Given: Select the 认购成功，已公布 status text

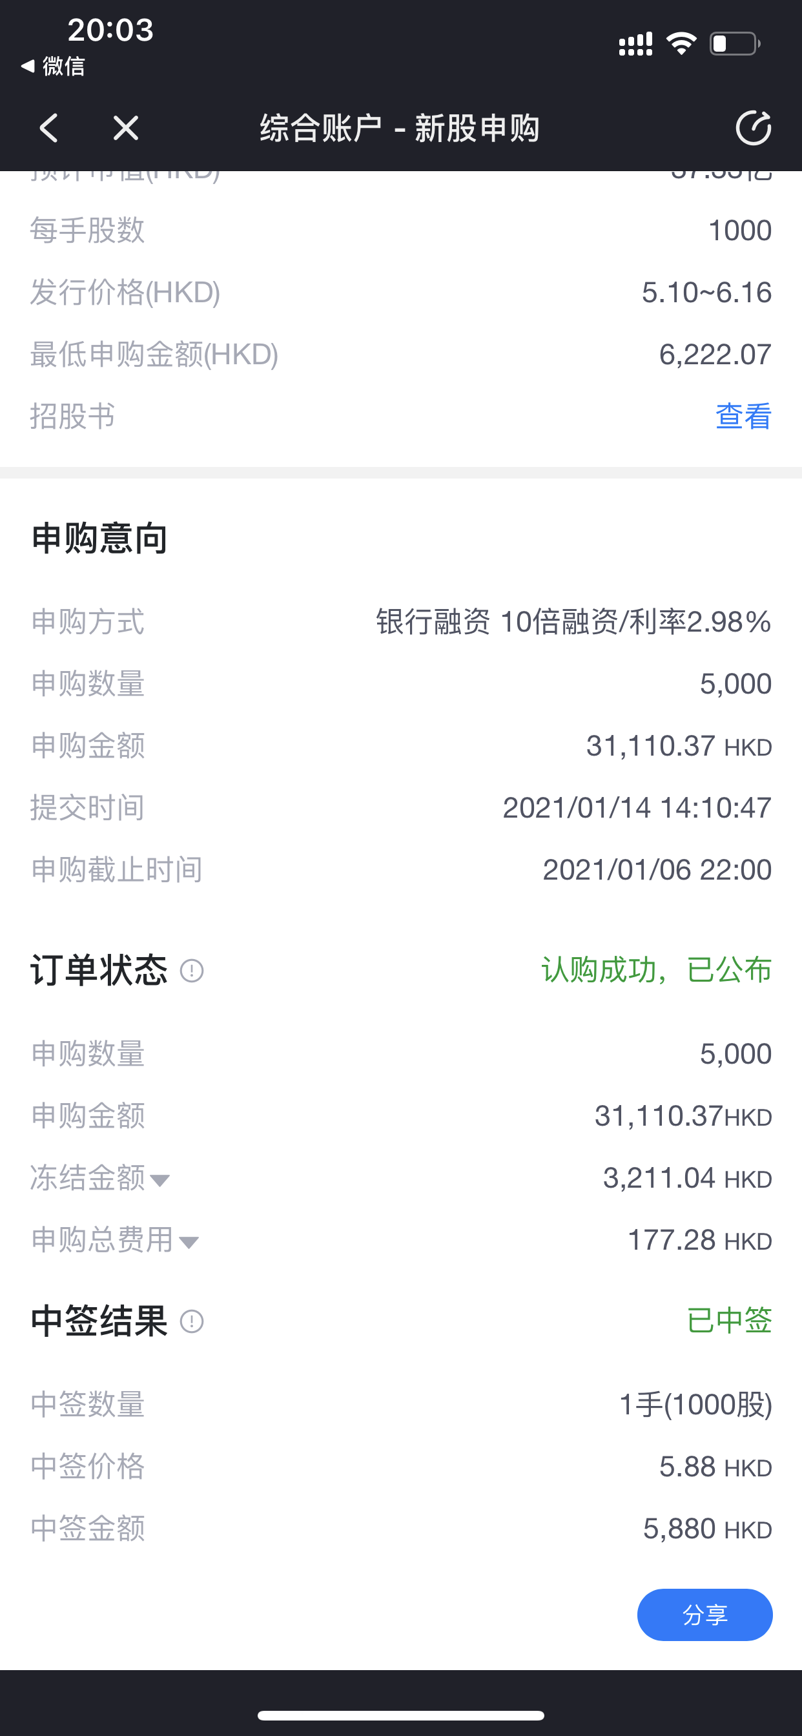Looking at the screenshot, I should click(x=657, y=970).
